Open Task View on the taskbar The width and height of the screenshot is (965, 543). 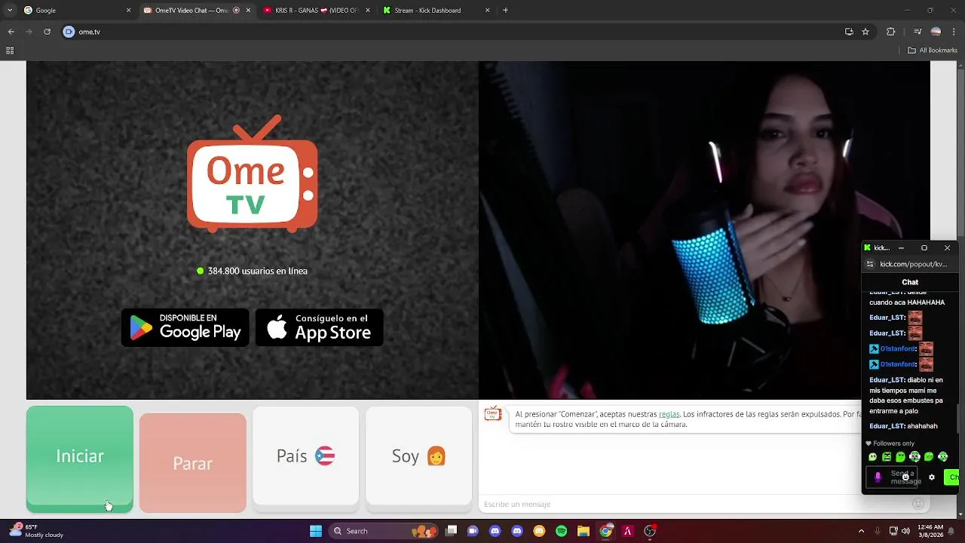pos(451,531)
